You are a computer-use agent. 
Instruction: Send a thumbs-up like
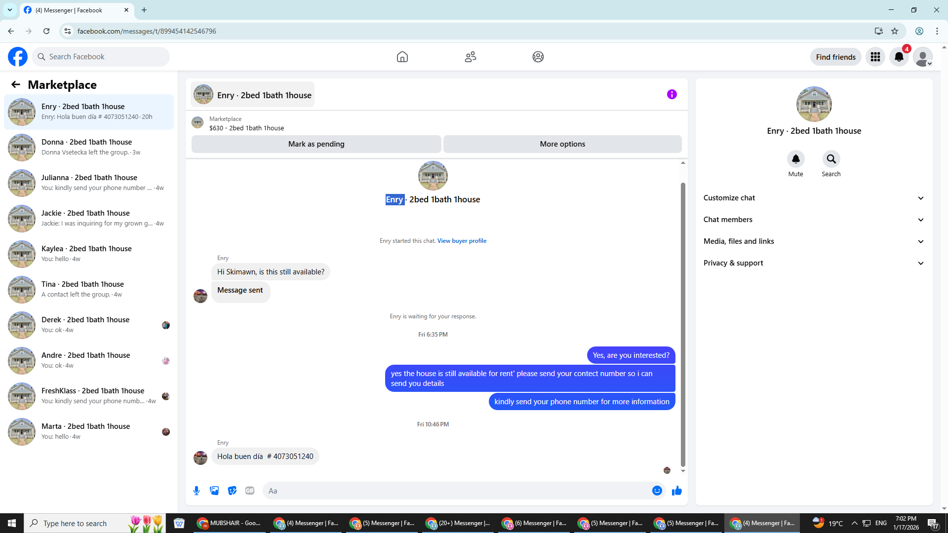tap(677, 491)
